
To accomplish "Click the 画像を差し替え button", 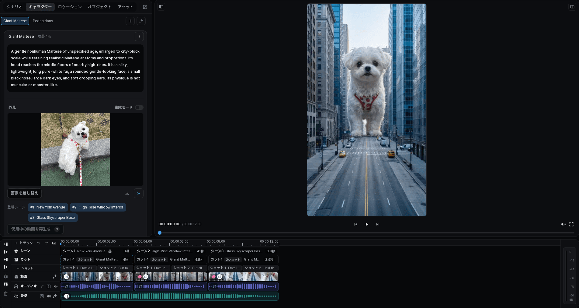I will [x=24, y=193].
